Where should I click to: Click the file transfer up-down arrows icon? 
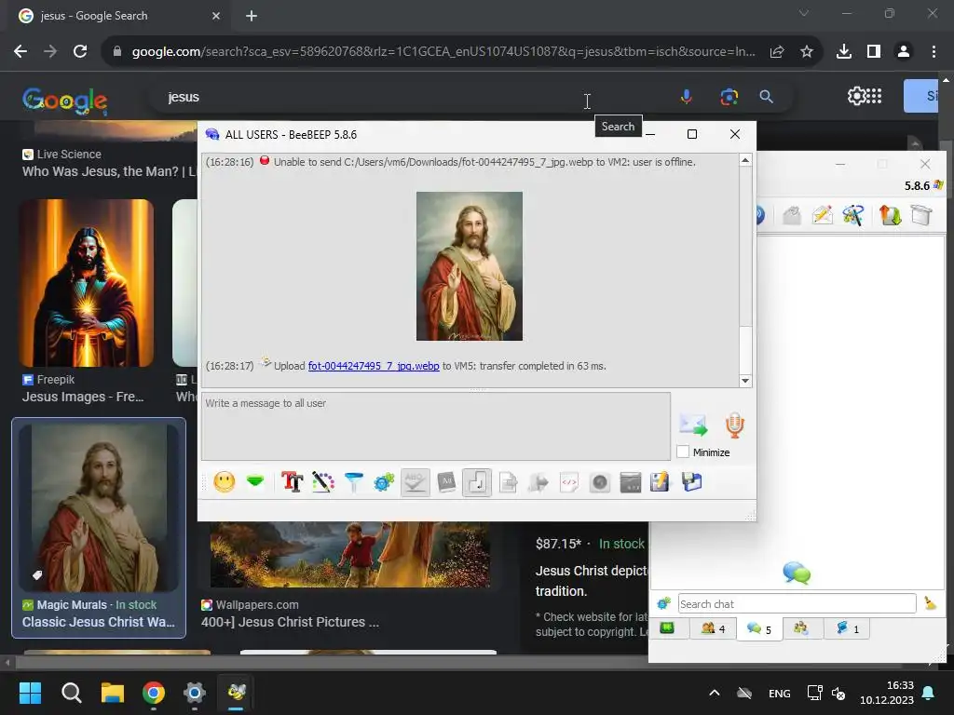(890, 215)
